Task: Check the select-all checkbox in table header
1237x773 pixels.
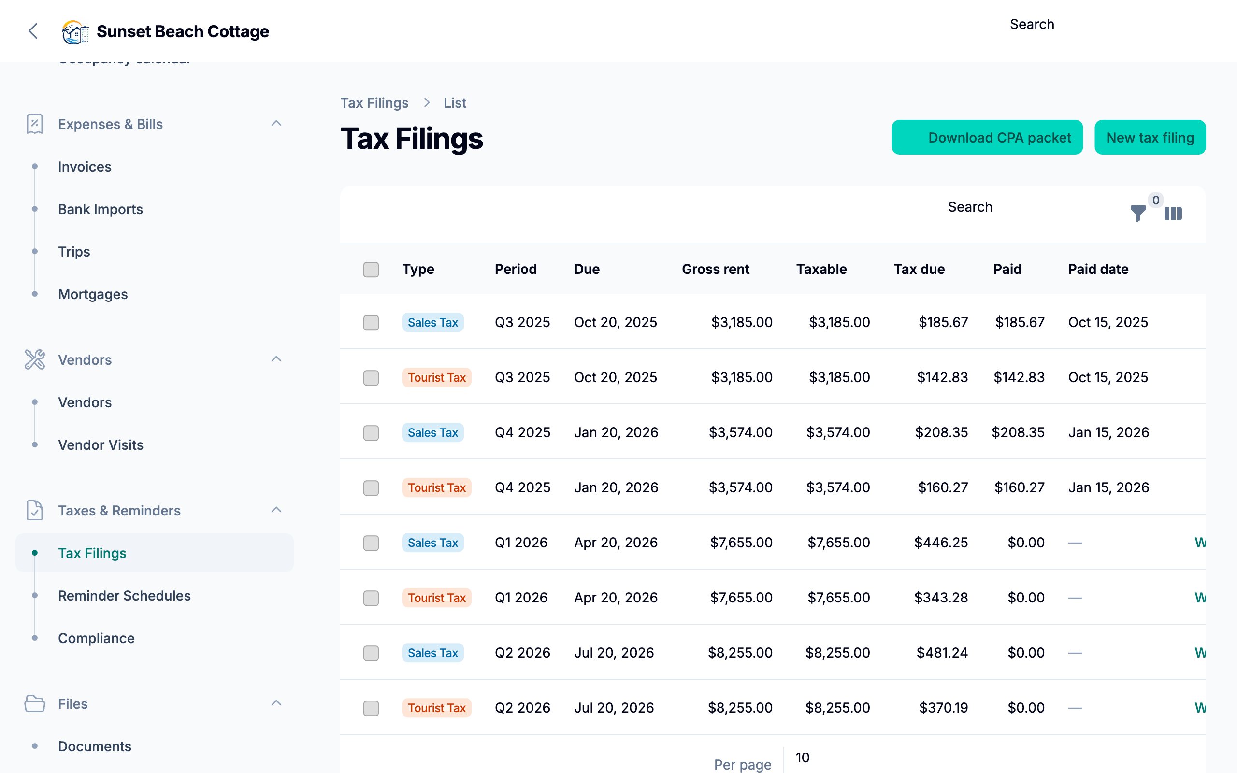Action: (371, 269)
